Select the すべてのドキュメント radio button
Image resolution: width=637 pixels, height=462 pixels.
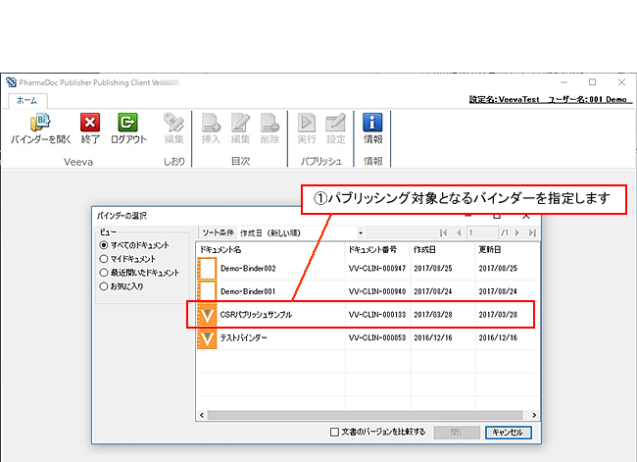point(104,245)
